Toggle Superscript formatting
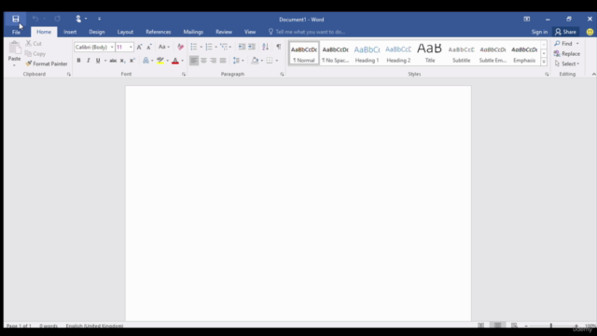The image size is (597, 336). click(132, 61)
